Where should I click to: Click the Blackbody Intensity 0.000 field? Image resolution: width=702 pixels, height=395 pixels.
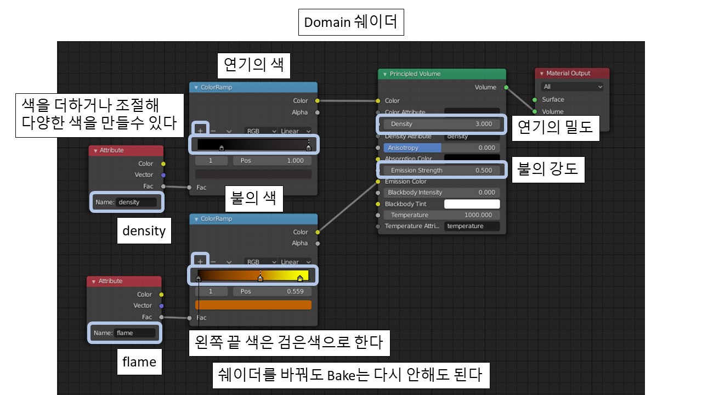pyautogui.click(x=441, y=193)
